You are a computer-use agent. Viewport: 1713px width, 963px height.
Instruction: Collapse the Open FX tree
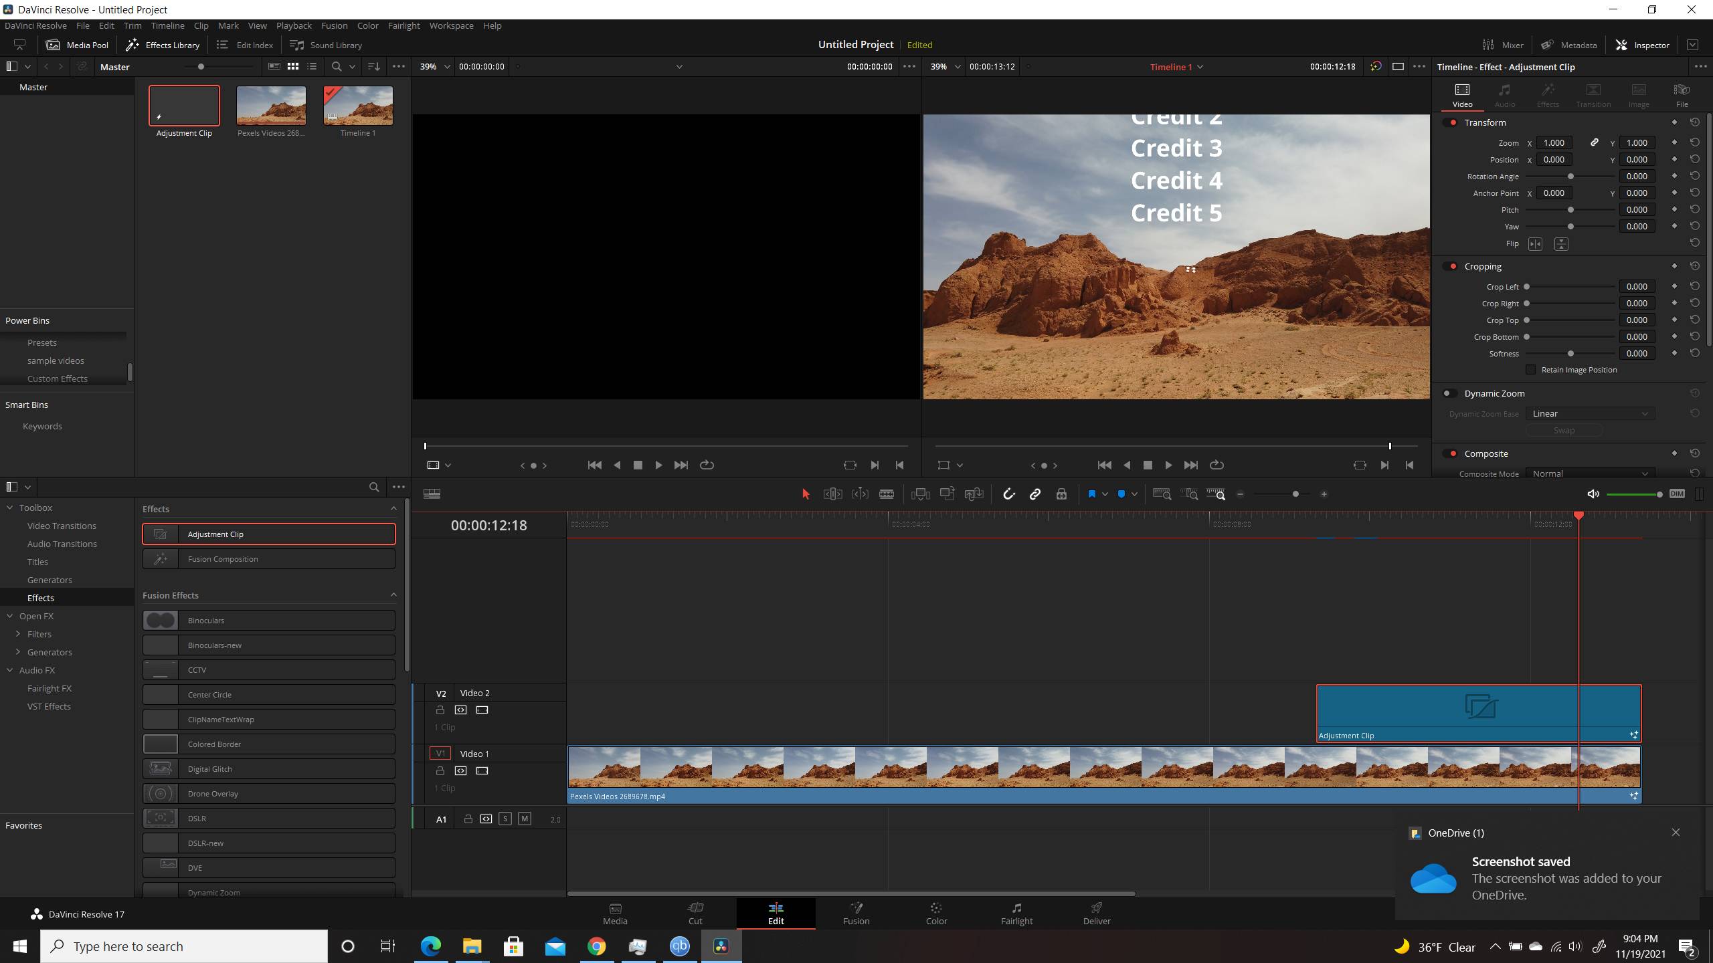10,617
